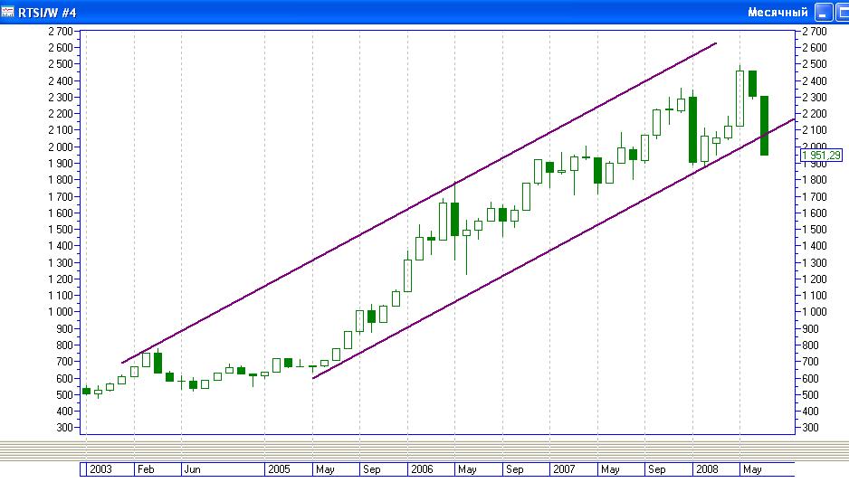This screenshot has width=849, height=492.
Task: Click the 2003 label on time axis
Action: click(x=100, y=469)
